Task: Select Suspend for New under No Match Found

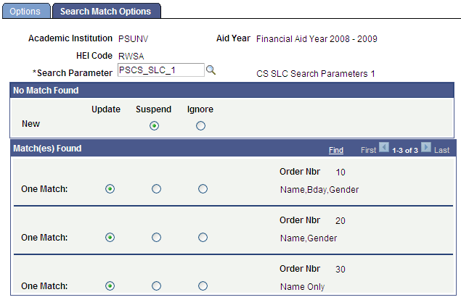Action: (154, 125)
